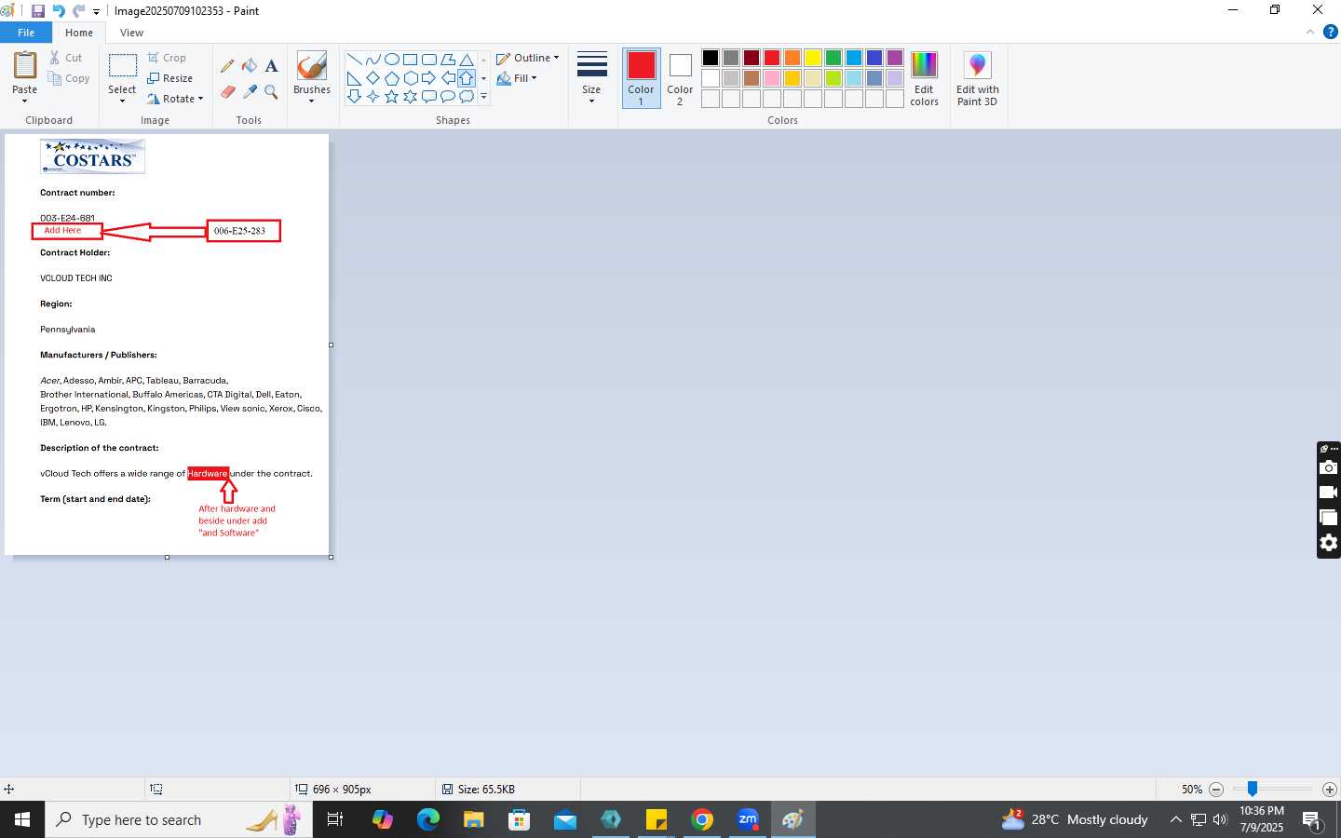This screenshot has height=838, width=1341.
Task: Choose the Triangle shape
Action: click(467, 60)
